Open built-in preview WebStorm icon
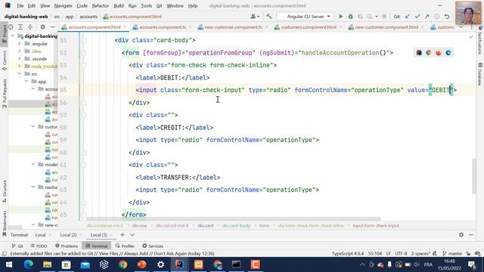The height and width of the screenshot is (272, 484). click(x=419, y=53)
